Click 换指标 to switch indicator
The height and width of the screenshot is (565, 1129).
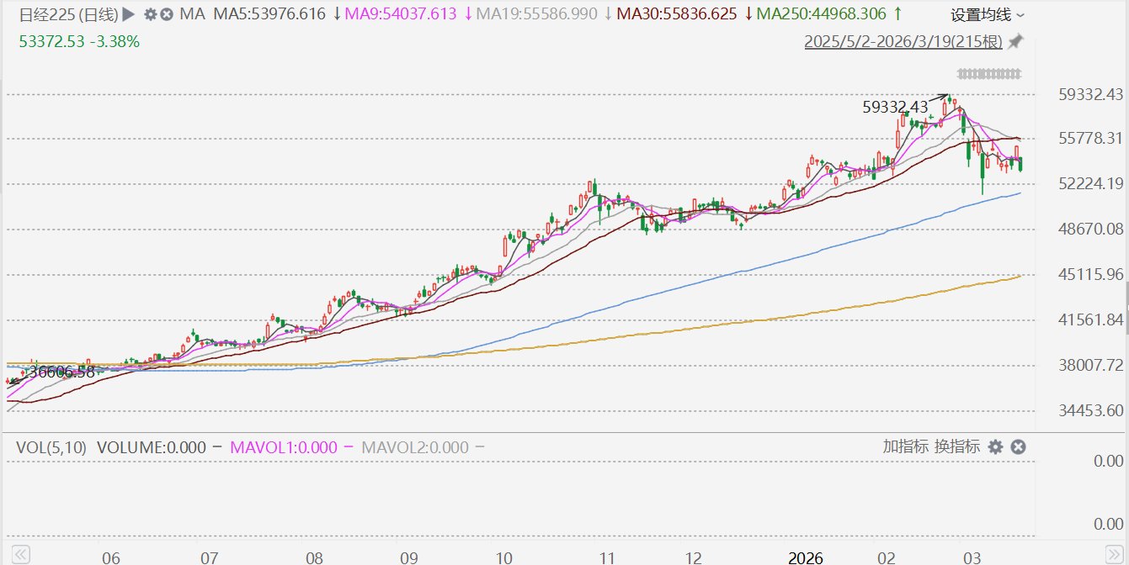click(956, 446)
